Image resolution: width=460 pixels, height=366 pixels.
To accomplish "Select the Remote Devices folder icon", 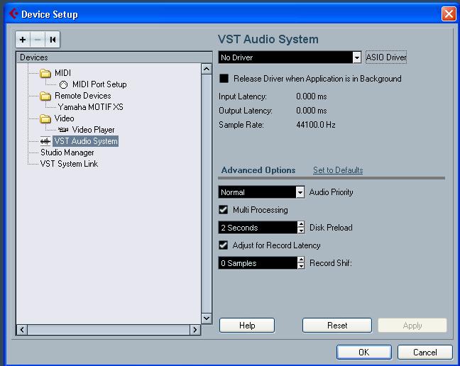I will pos(45,96).
